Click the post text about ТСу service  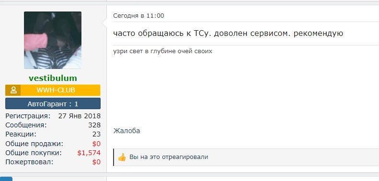(x=228, y=34)
